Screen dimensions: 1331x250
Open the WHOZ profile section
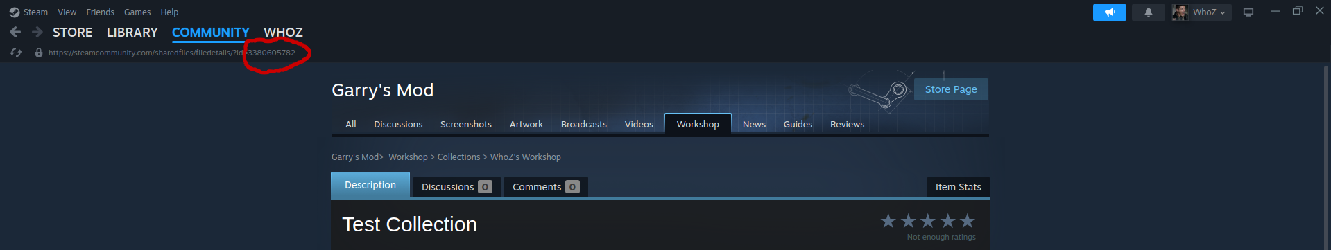pos(283,33)
